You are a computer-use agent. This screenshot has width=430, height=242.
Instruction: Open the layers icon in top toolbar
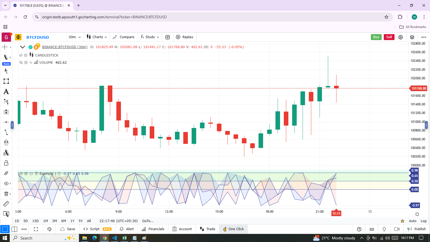point(412,37)
